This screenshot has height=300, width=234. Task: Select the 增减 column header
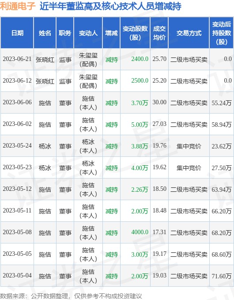(111, 33)
